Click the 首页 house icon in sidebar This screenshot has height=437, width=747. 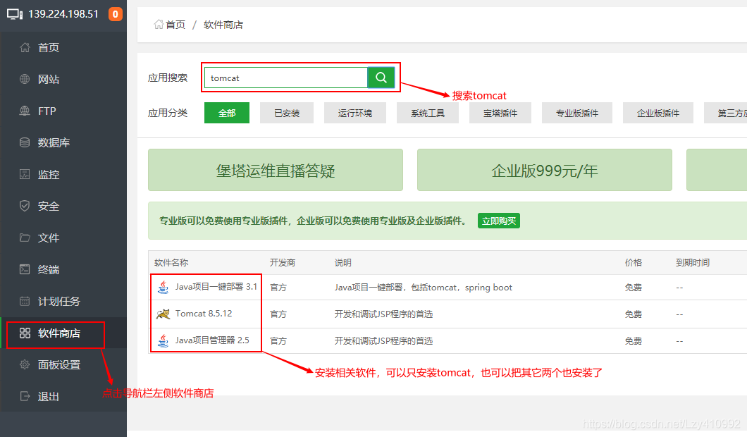coord(25,47)
